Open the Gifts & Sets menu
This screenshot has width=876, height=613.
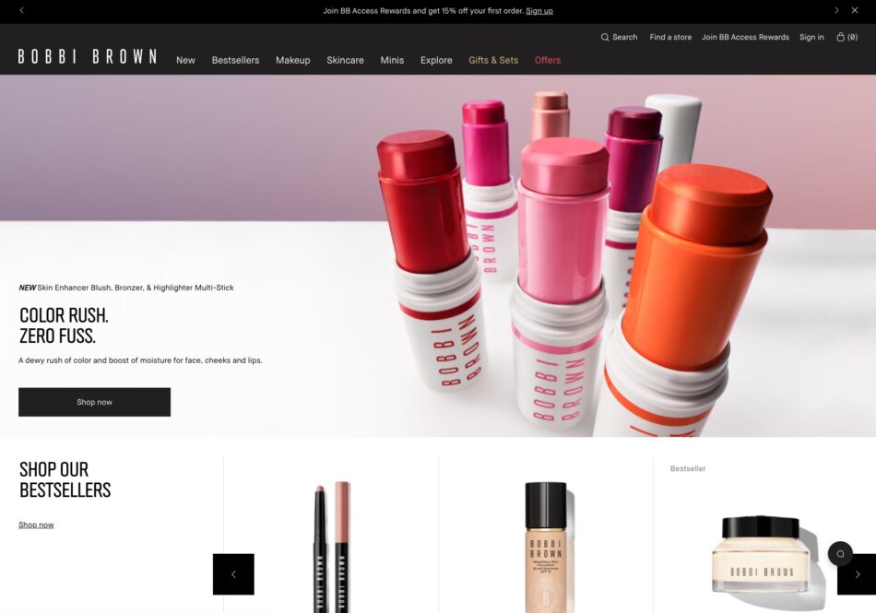tap(493, 60)
